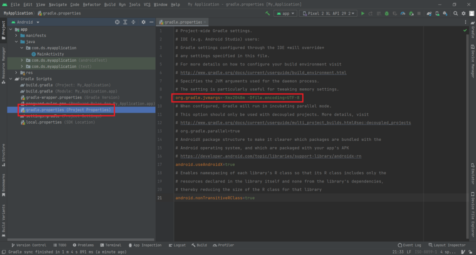This screenshot has width=476, height=255.
Task: Open the Terminal tool window
Action: [111, 245]
